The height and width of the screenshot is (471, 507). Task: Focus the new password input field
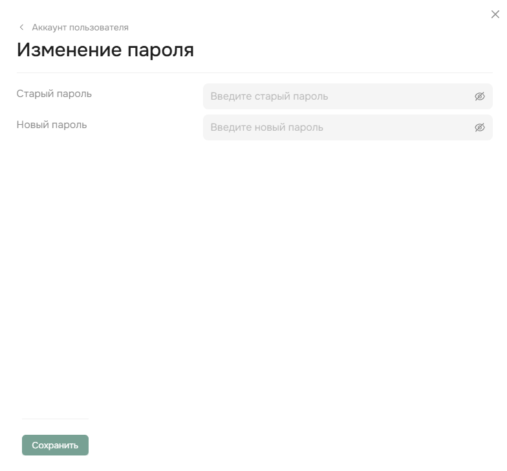(x=336, y=127)
